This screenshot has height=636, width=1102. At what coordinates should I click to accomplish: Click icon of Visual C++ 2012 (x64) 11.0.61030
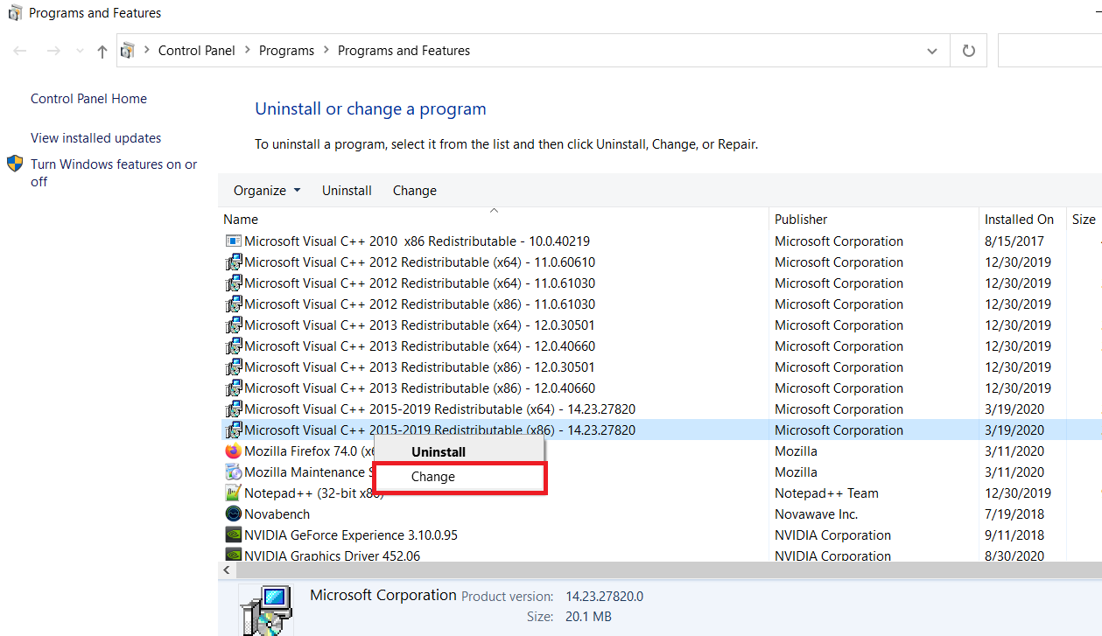233,283
